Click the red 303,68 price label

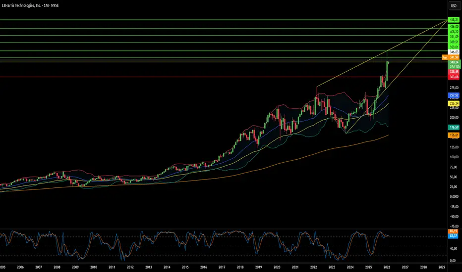(x=453, y=77)
